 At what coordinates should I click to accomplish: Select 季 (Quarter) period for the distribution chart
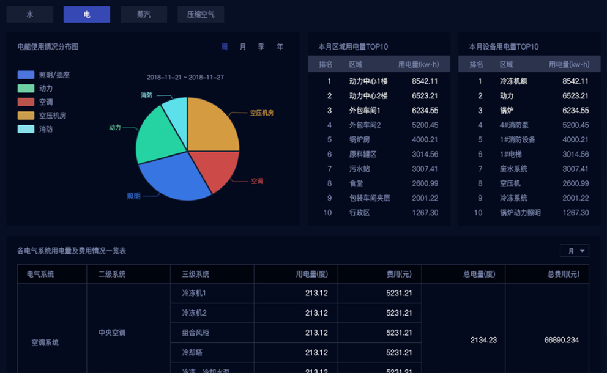tap(261, 46)
